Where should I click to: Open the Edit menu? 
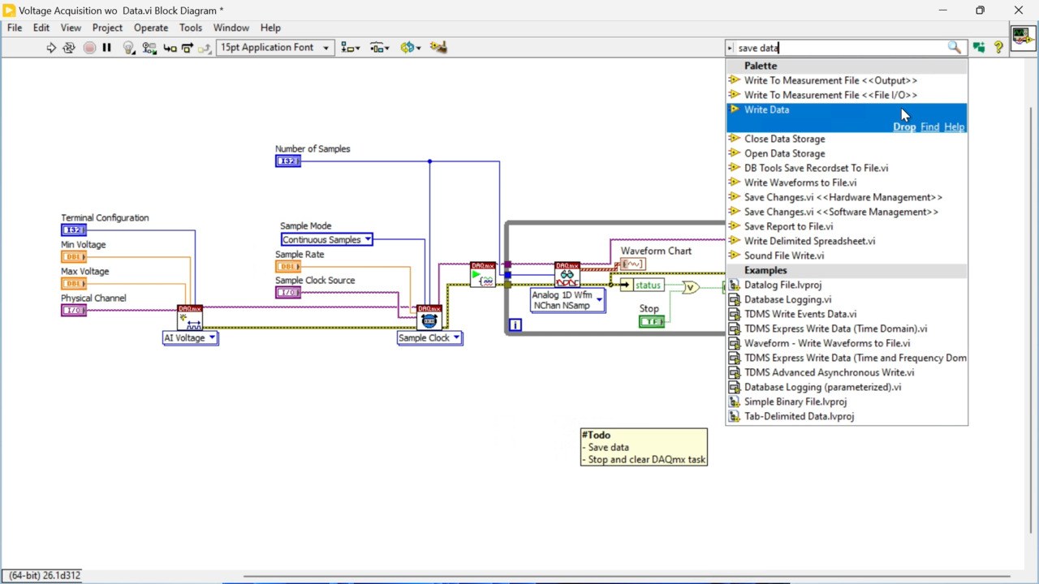pyautogui.click(x=41, y=28)
